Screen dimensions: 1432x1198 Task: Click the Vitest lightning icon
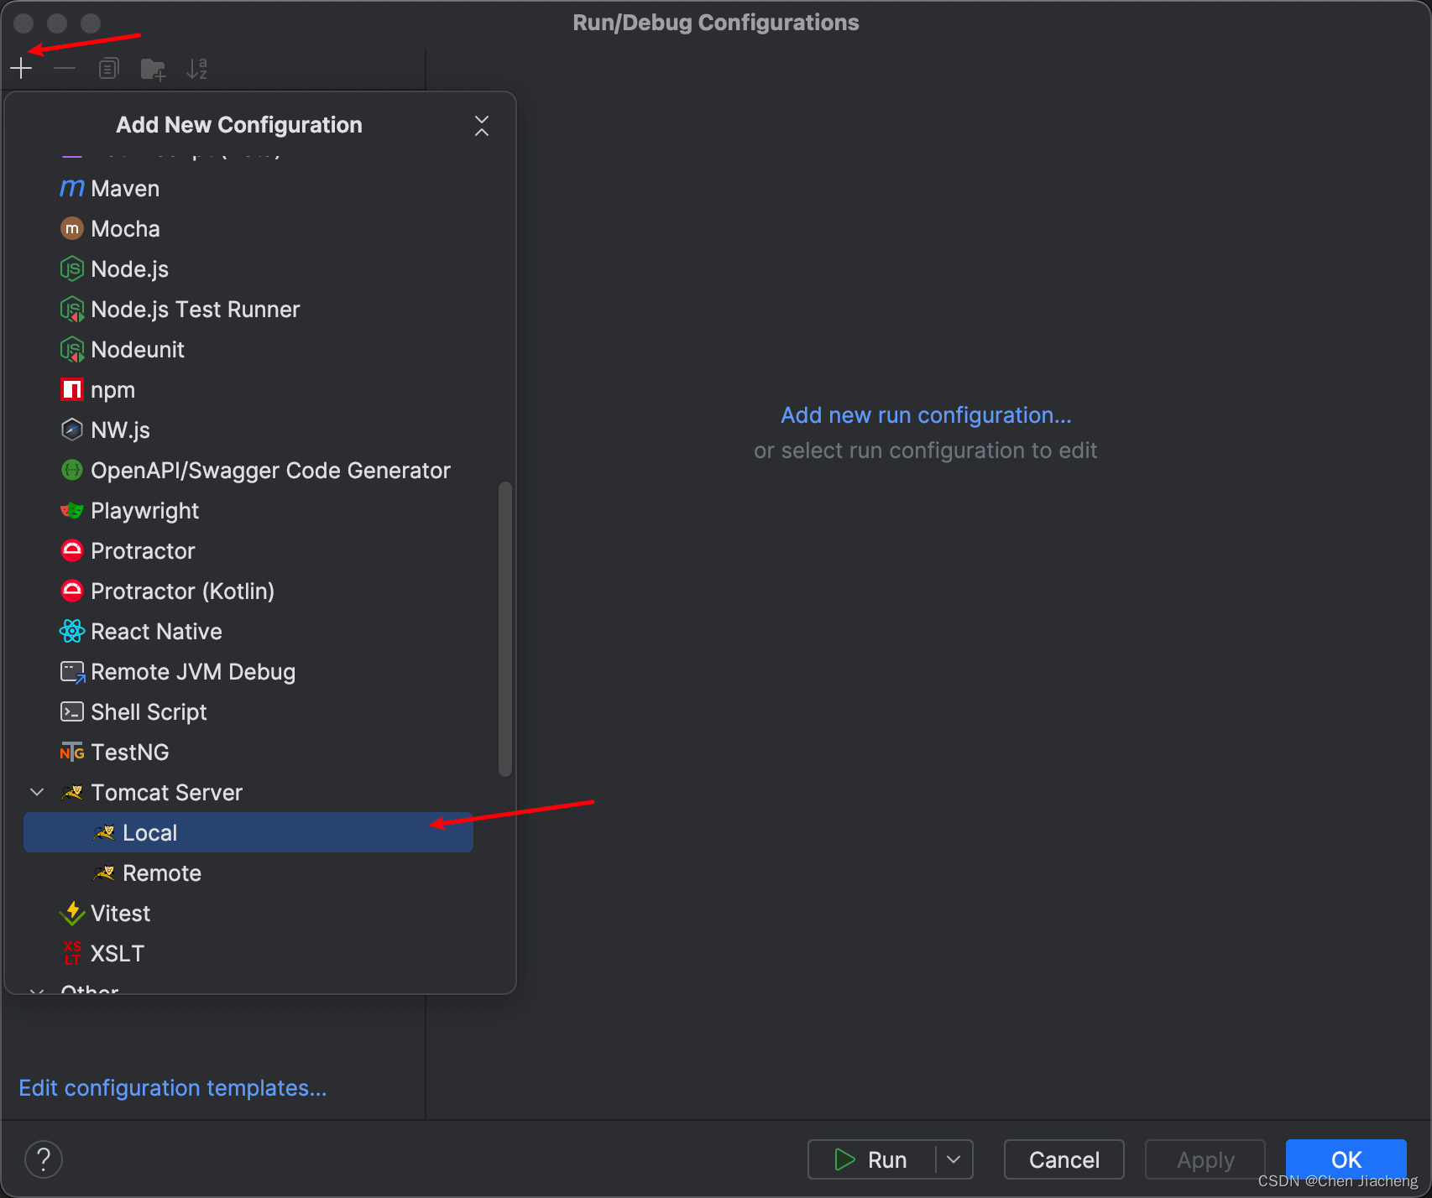pos(72,913)
